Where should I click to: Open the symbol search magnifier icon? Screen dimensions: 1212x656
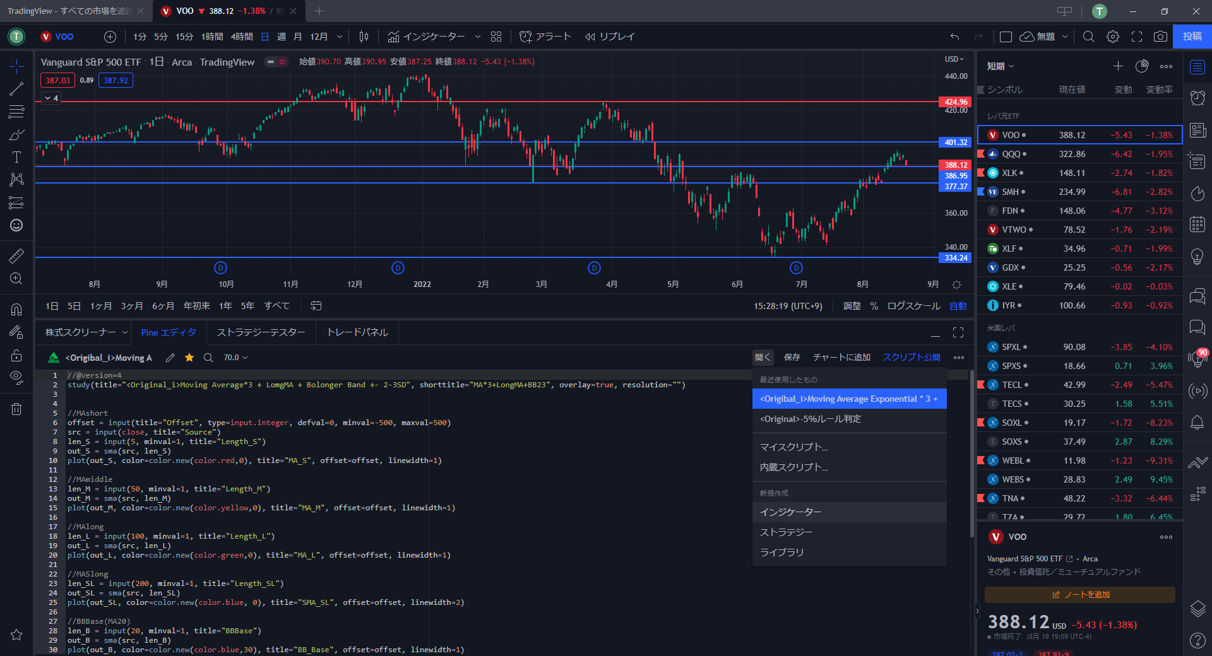click(x=1088, y=37)
